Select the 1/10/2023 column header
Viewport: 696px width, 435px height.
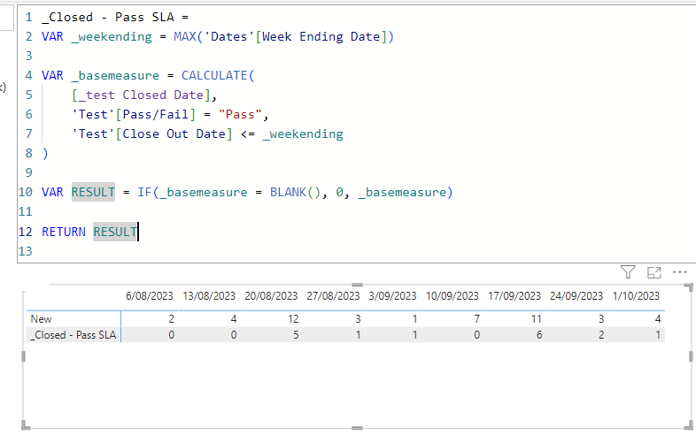pos(636,296)
